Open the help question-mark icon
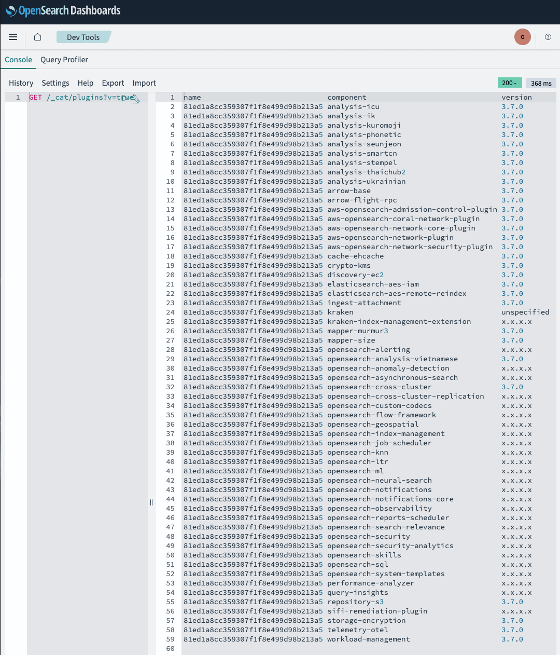Viewport: 560px width, 655px height. [x=548, y=37]
